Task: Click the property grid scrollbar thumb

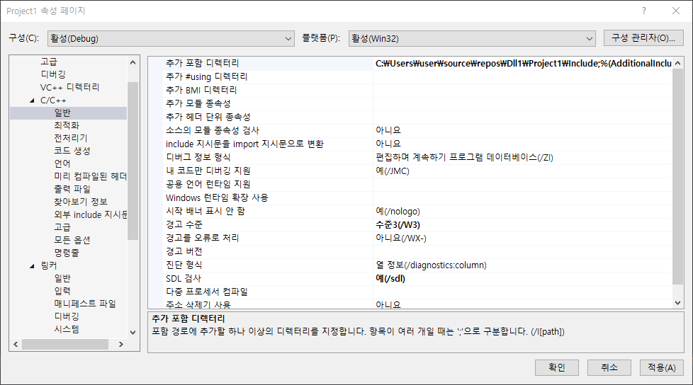Action: tap(677, 177)
